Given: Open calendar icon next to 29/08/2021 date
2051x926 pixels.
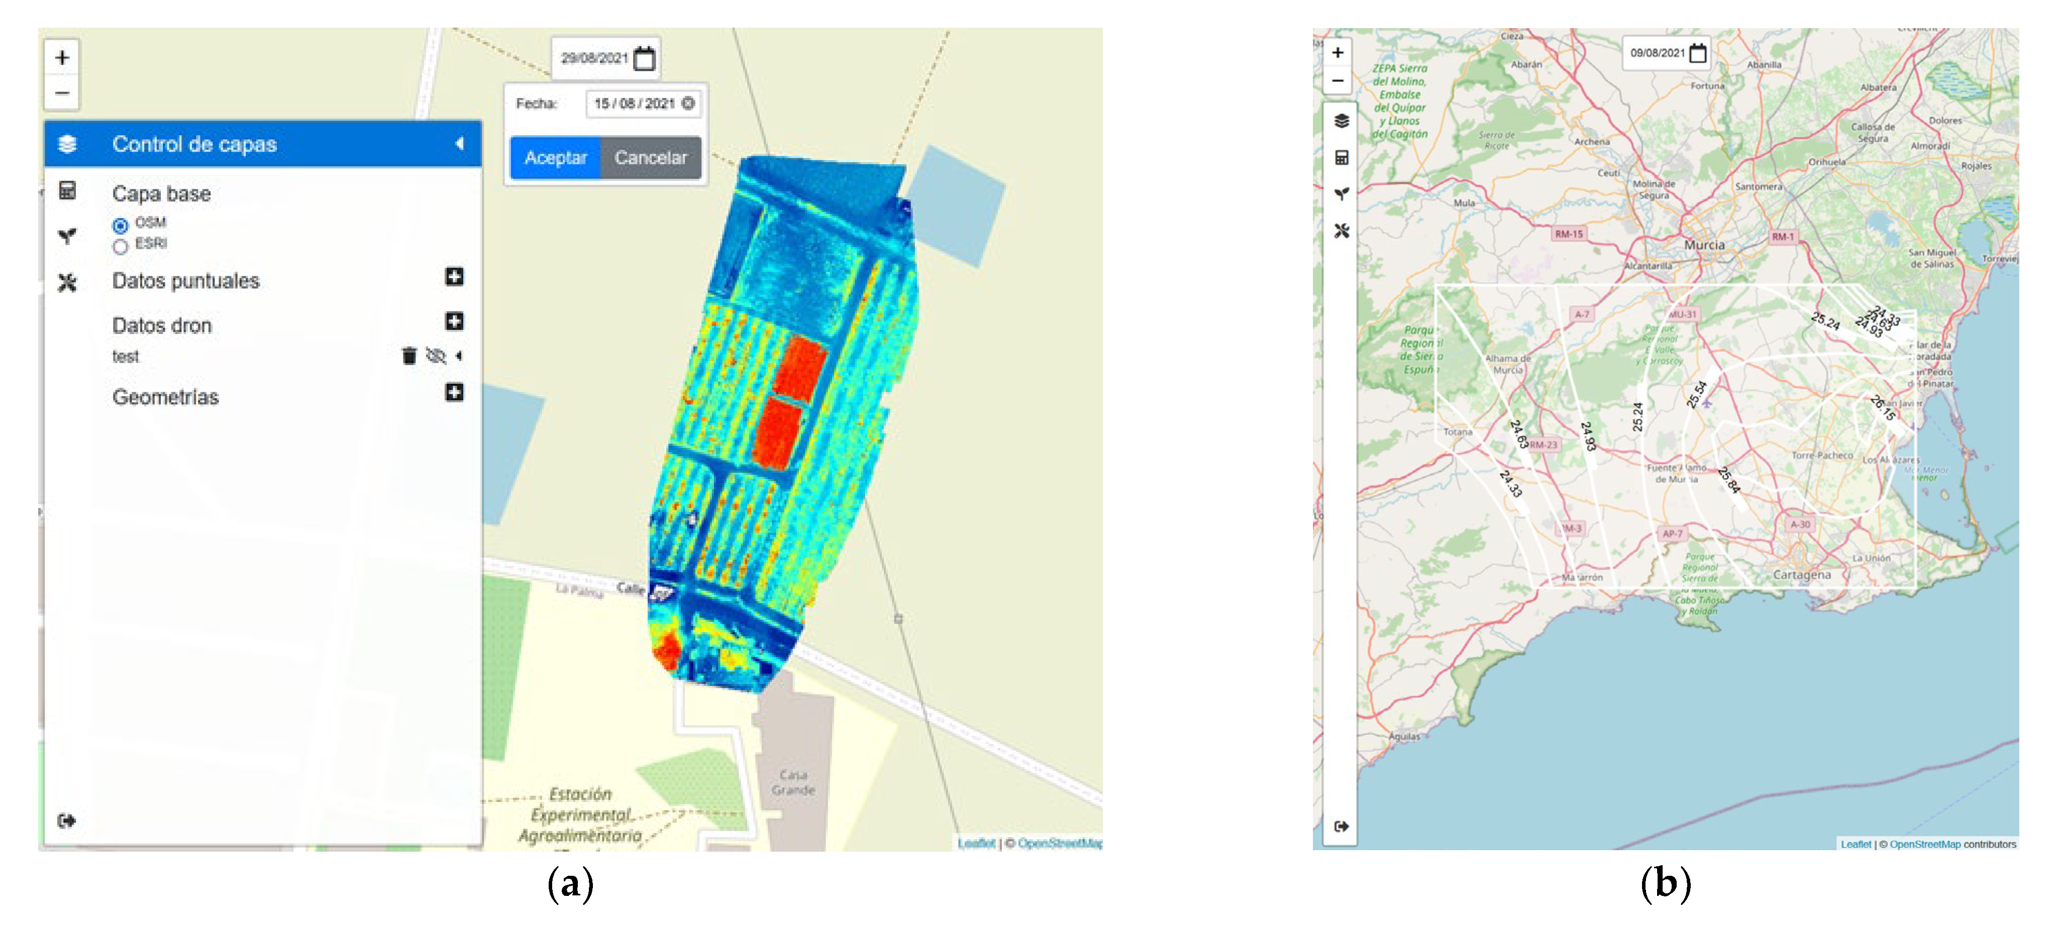Looking at the screenshot, I should (644, 58).
